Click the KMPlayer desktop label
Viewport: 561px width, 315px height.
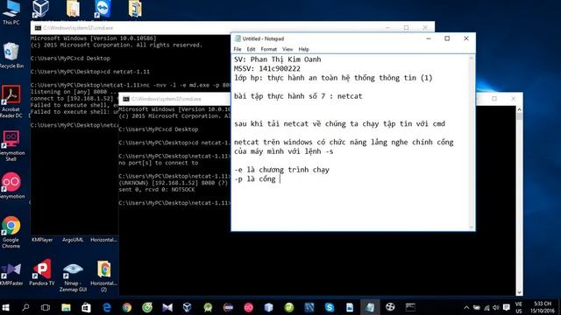[42, 240]
